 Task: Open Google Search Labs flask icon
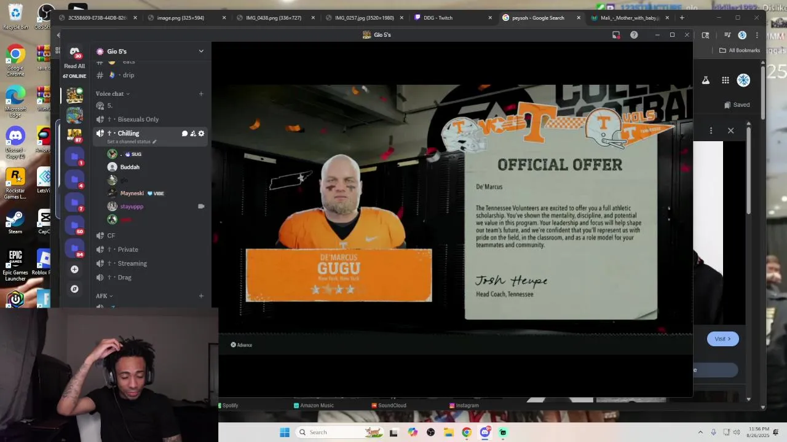tap(706, 80)
